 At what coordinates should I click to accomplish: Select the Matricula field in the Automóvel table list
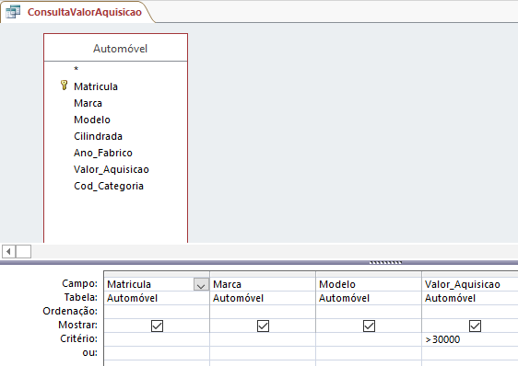pyautogui.click(x=96, y=86)
